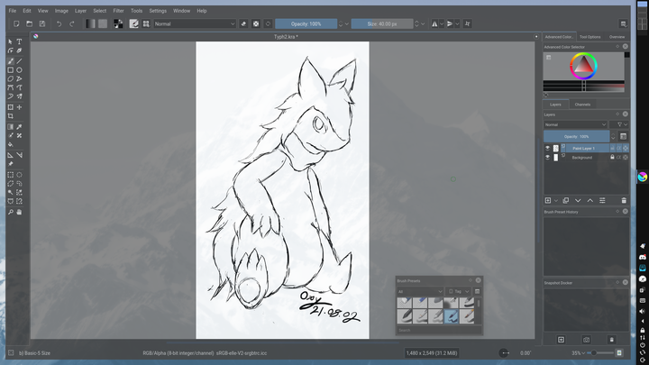Toggle lock on the Background layer

[612, 157]
